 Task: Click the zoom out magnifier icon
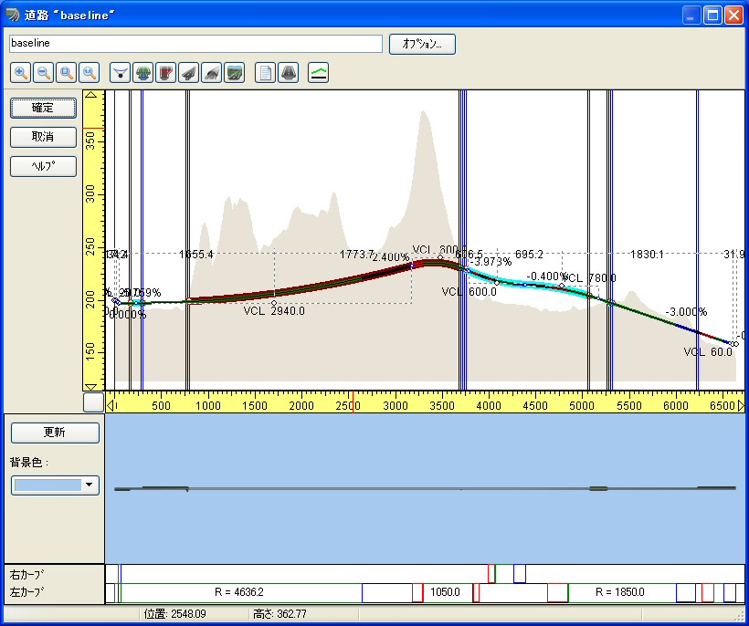point(43,73)
